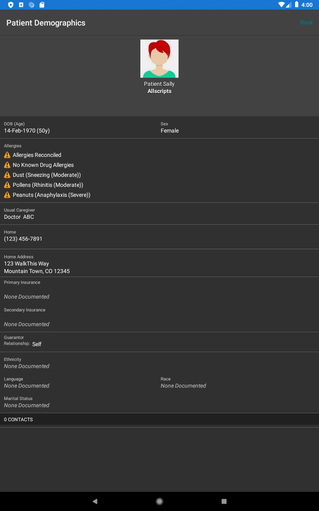Tap Patient Sally's avatar photo
The height and width of the screenshot is (511, 319).
tap(159, 59)
